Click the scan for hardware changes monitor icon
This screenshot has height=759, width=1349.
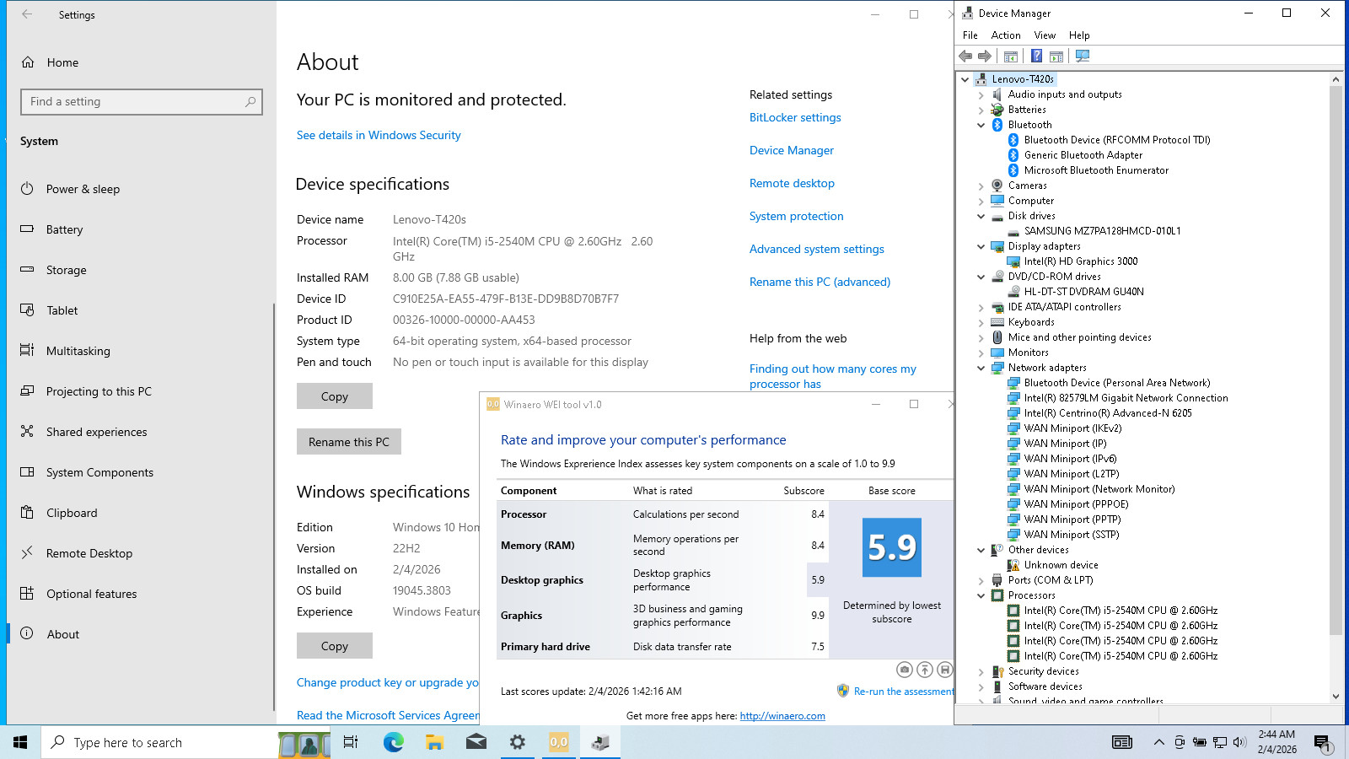(x=1083, y=56)
